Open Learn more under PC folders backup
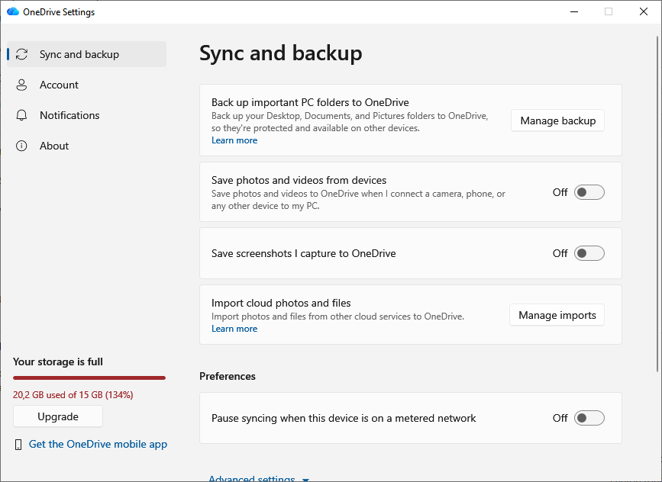This screenshot has height=482, width=662. (x=234, y=140)
